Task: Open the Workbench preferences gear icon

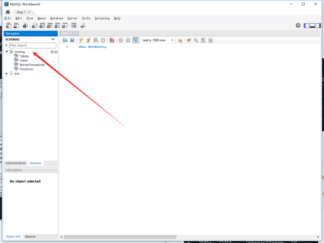Action: [298, 25]
